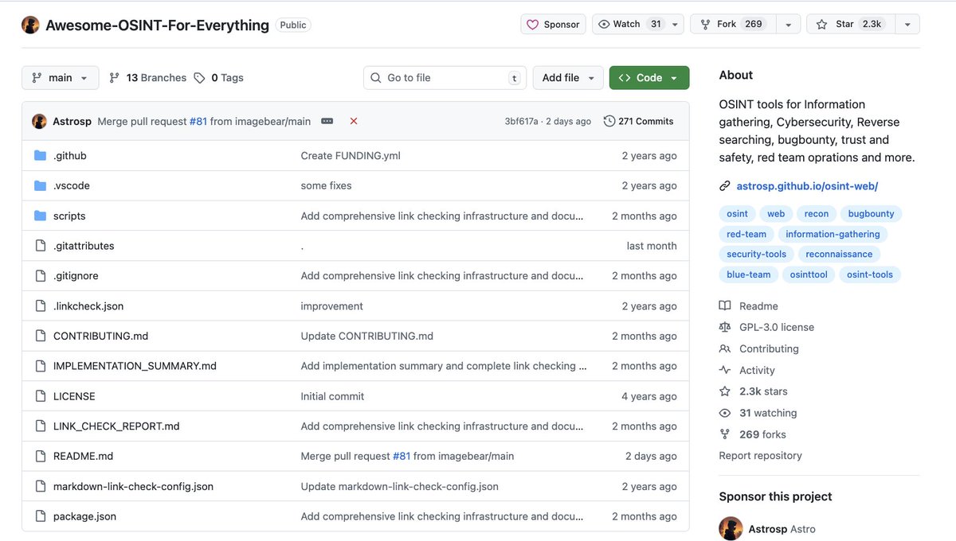Click the pulse icon next to Activity

(725, 370)
